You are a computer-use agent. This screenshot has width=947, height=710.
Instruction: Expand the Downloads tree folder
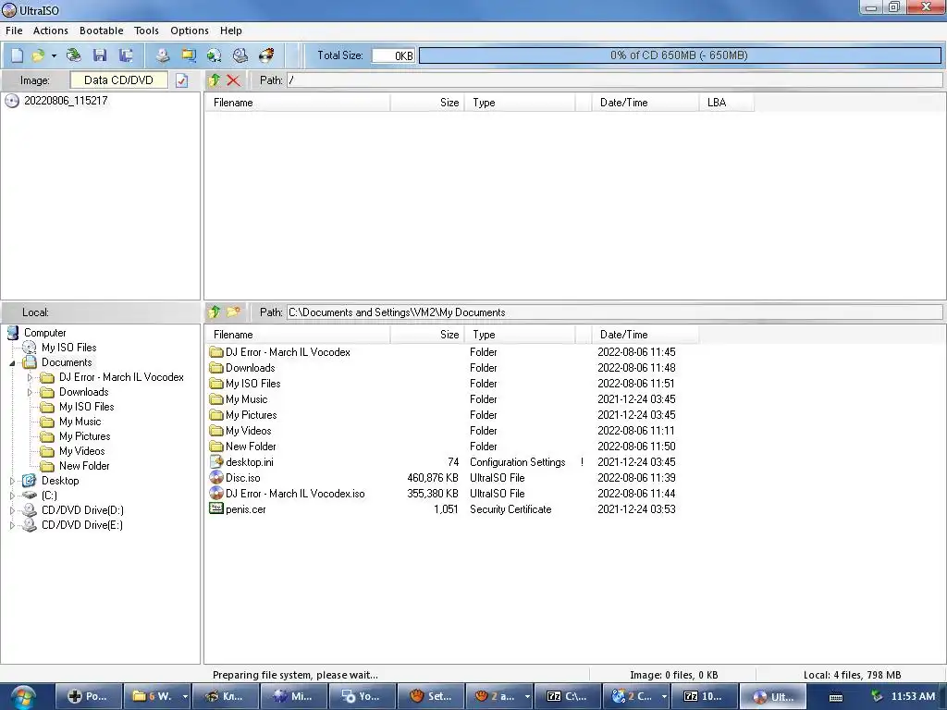click(x=30, y=392)
